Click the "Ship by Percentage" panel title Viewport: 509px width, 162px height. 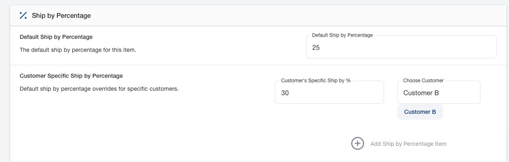[61, 16]
